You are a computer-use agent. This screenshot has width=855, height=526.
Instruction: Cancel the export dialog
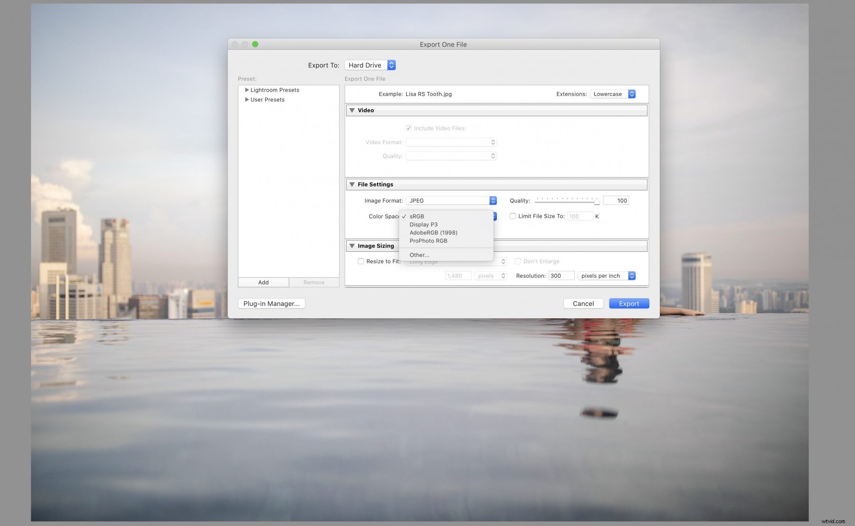583,304
